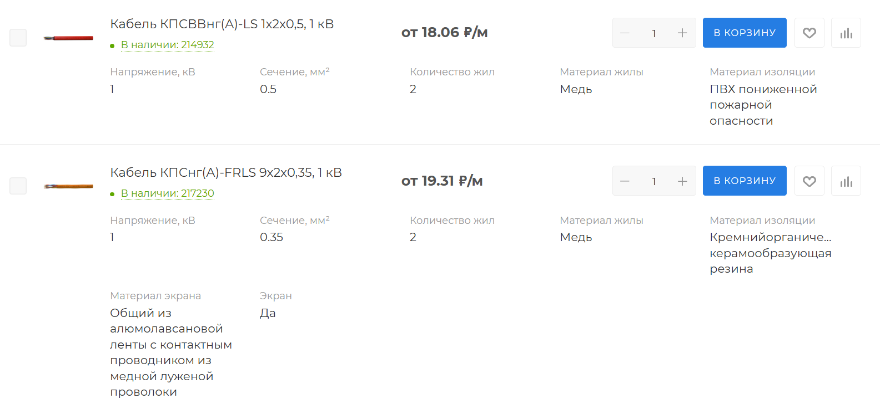The height and width of the screenshot is (404, 880).
Task: Check the box for КПСнг(А)-FRLS 9x2x0,35 cable
Action: tap(18, 186)
